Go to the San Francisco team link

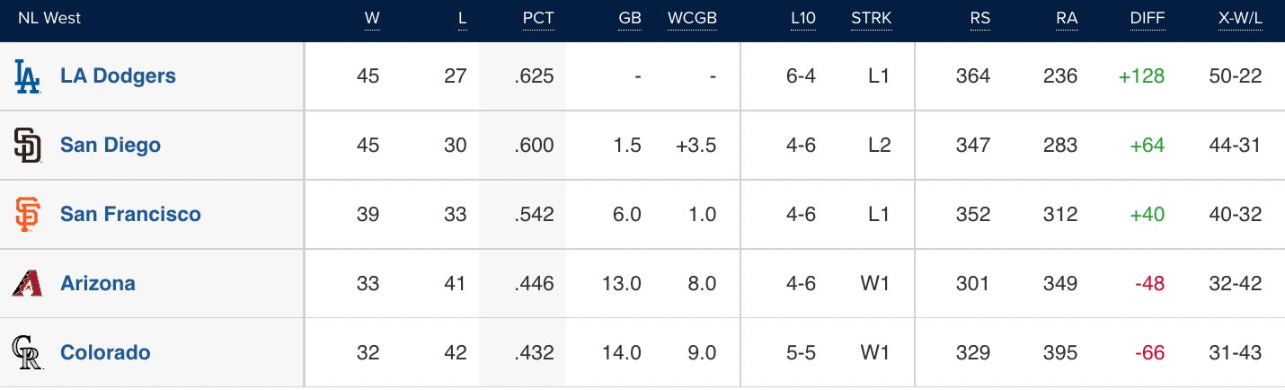130,214
